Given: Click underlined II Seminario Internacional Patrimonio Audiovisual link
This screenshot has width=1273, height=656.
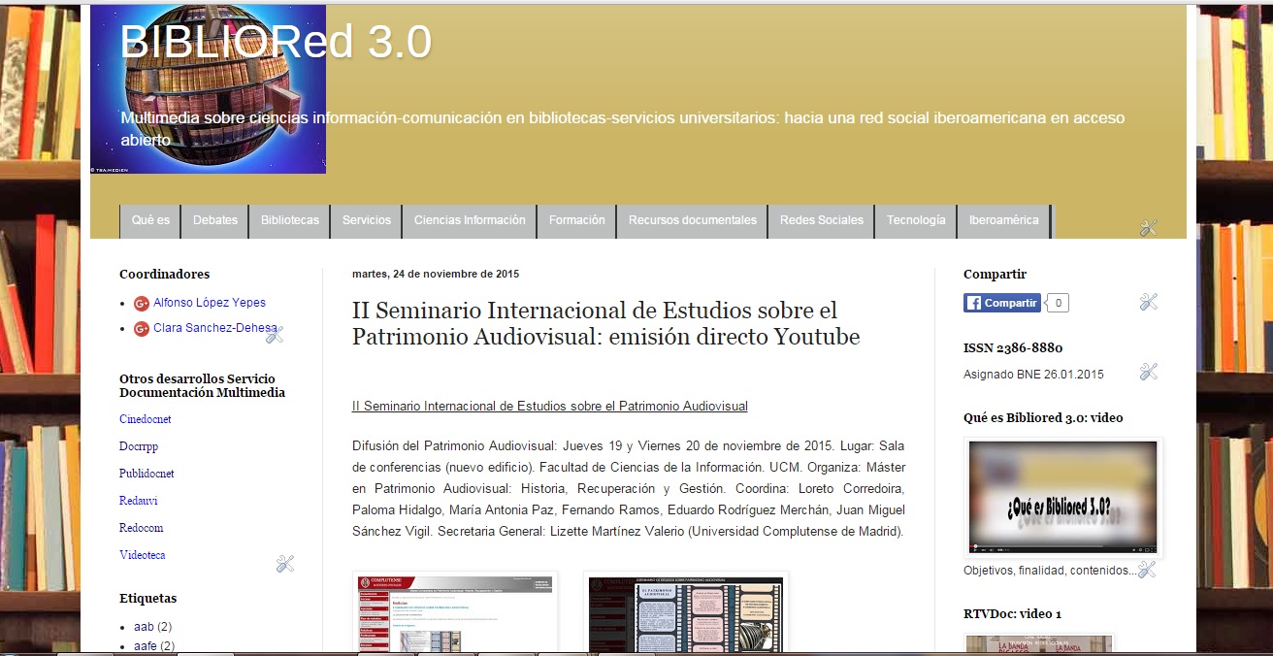Looking at the screenshot, I should tap(550, 406).
